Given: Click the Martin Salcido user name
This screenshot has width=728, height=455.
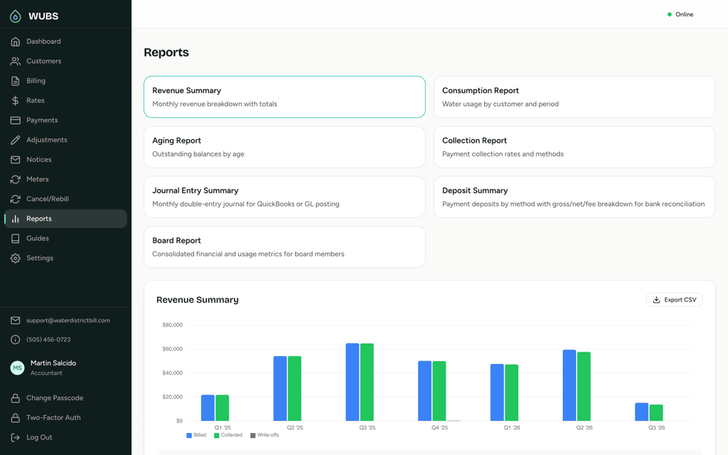Looking at the screenshot, I should click(x=53, y=363).
